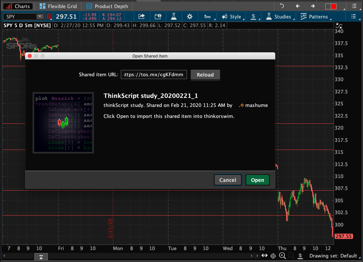Click the share chart arrow icon
Image resolution: width=363 pixels, height=262 pixels.
click(x=141, y=16)
